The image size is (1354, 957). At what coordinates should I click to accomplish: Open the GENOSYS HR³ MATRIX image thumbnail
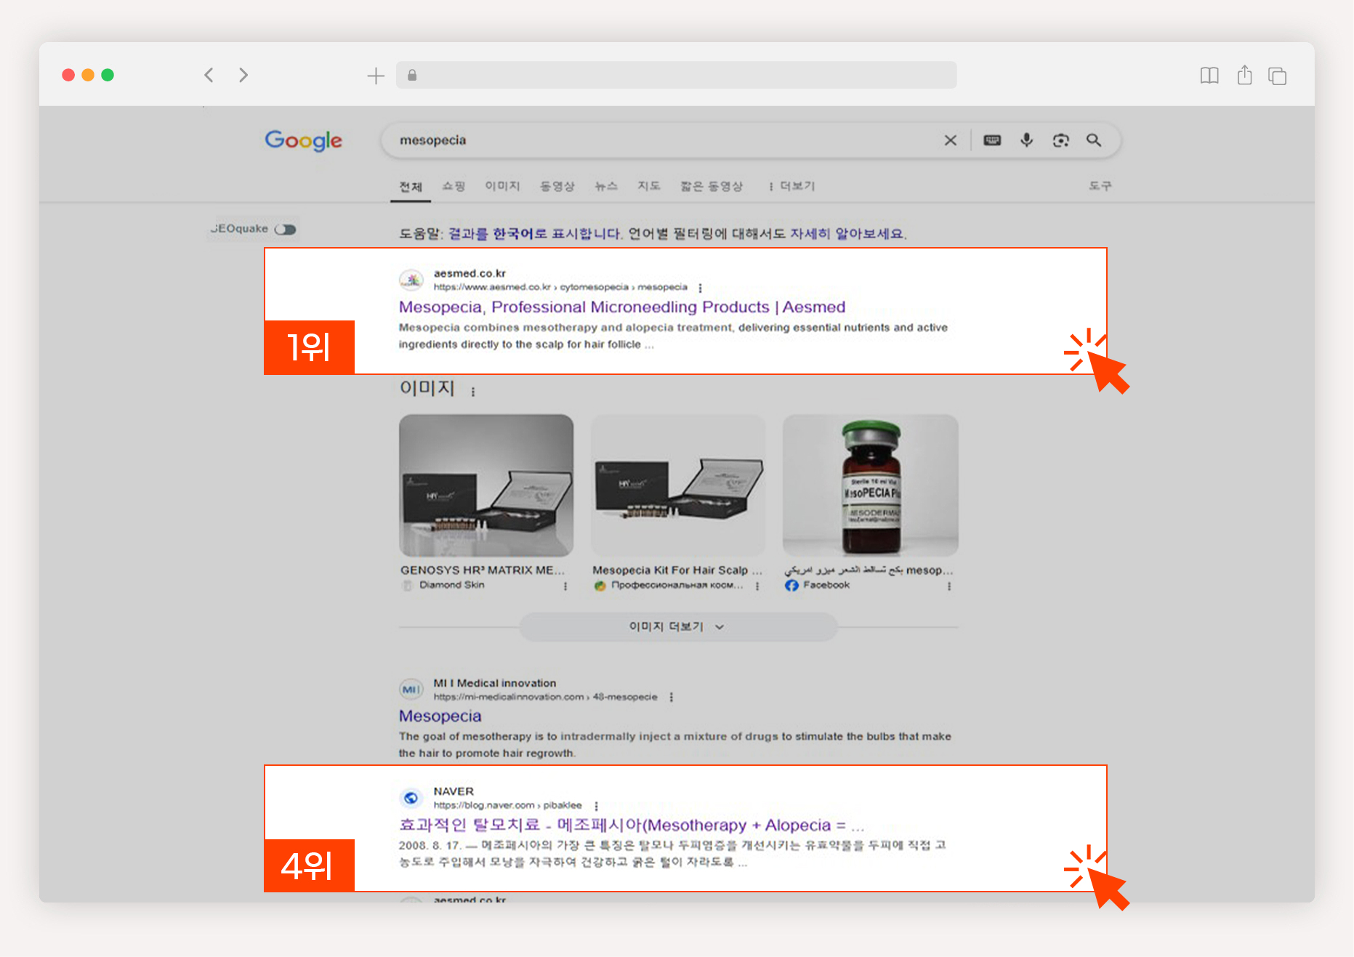[x=485, y=485]
